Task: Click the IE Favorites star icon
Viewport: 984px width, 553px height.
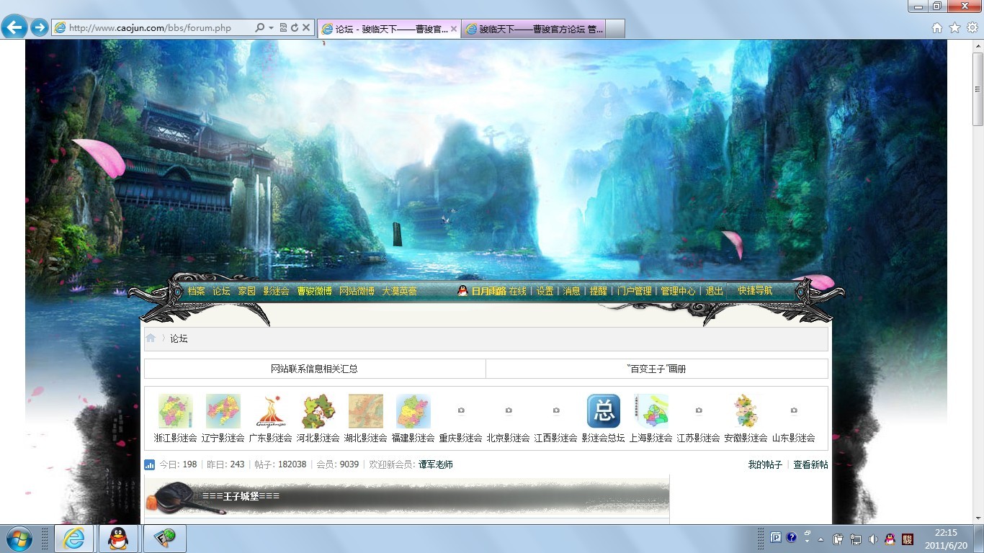Action: click(x=954, y=28)
